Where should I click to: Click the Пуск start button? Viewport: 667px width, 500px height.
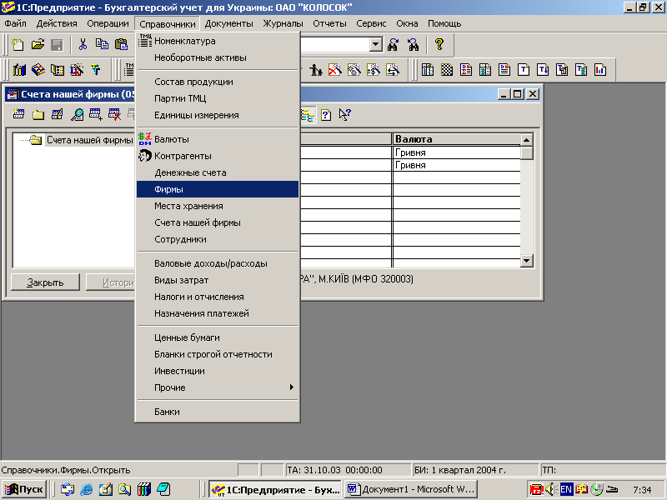coord(25,489)
